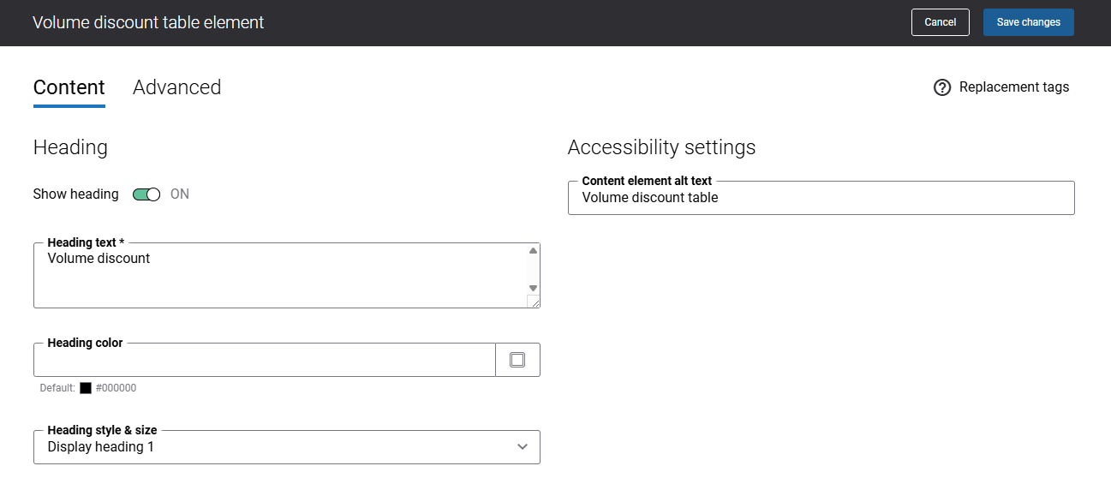Click the black default color square
Viewport: 1111px width, 484px height.
[x=86, y=388]
